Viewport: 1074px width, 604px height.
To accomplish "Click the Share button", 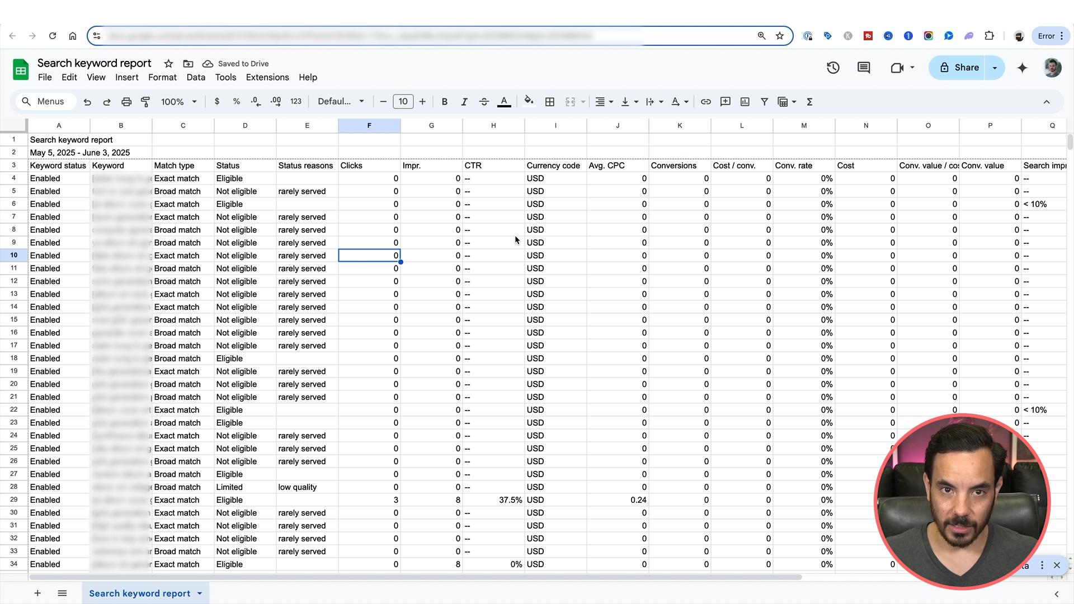I will [x=959, y=68].
